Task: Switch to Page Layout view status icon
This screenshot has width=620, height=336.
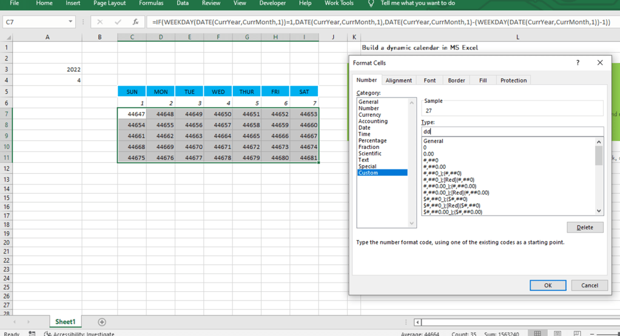Action: (x=557, y=334)
